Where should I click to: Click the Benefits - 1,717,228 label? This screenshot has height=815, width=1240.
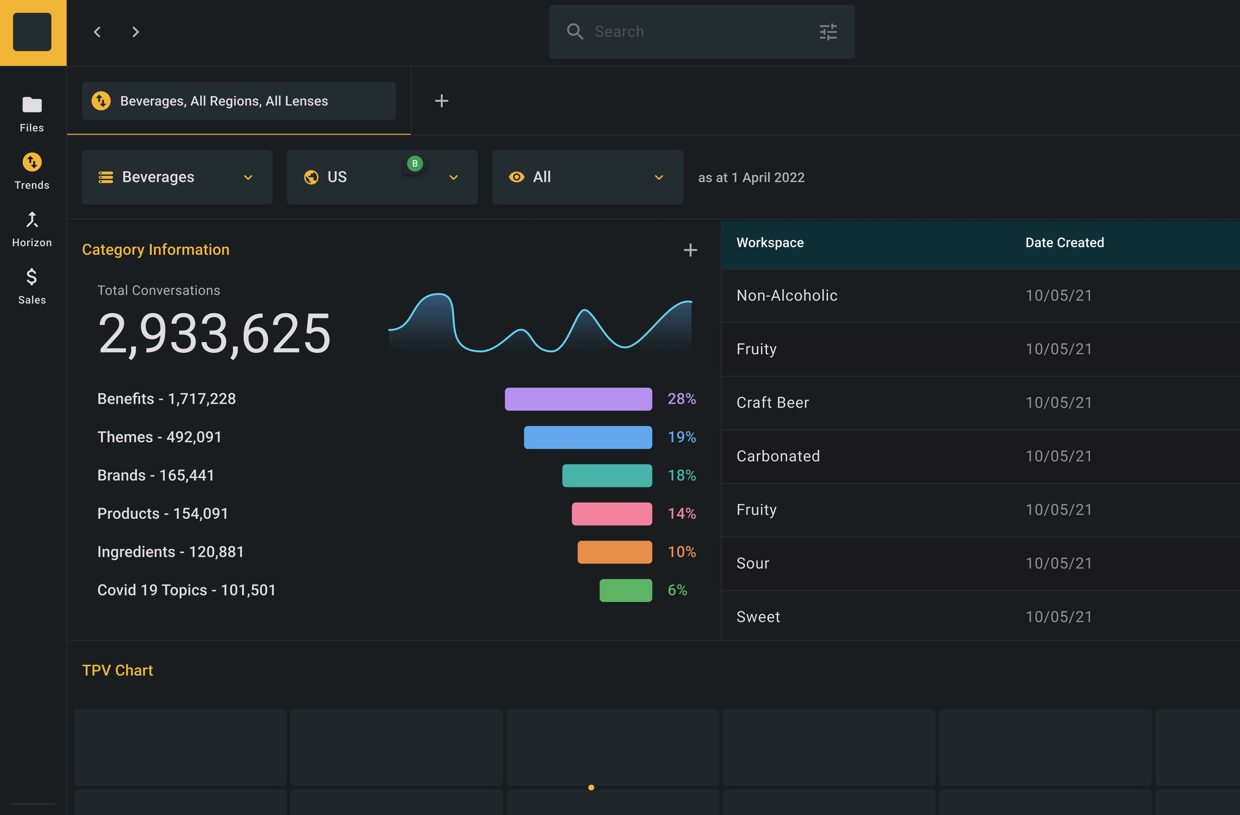(x=166, y=399)
